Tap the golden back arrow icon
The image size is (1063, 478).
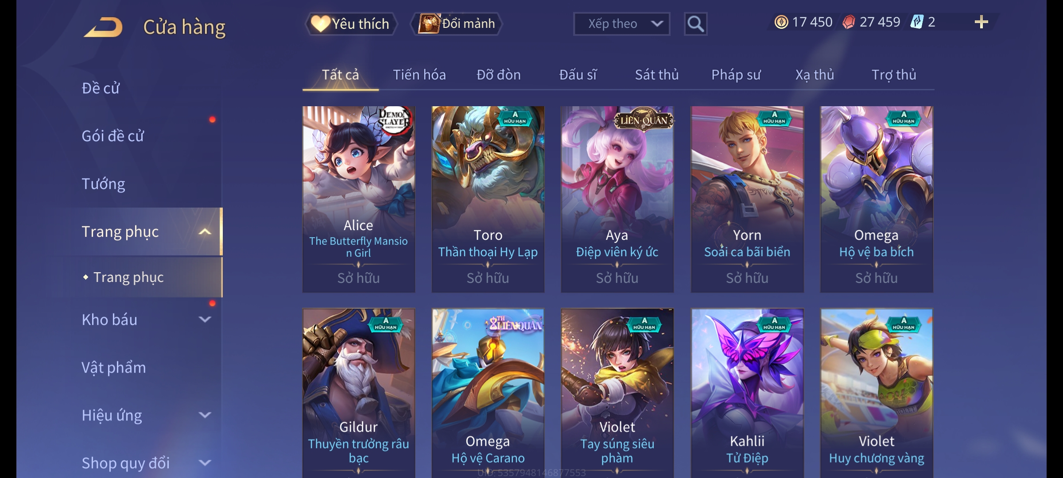tap(103, 27)
